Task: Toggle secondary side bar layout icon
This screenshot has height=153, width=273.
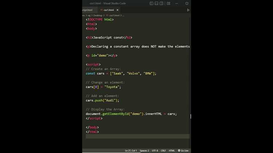Action: point(161,3)
